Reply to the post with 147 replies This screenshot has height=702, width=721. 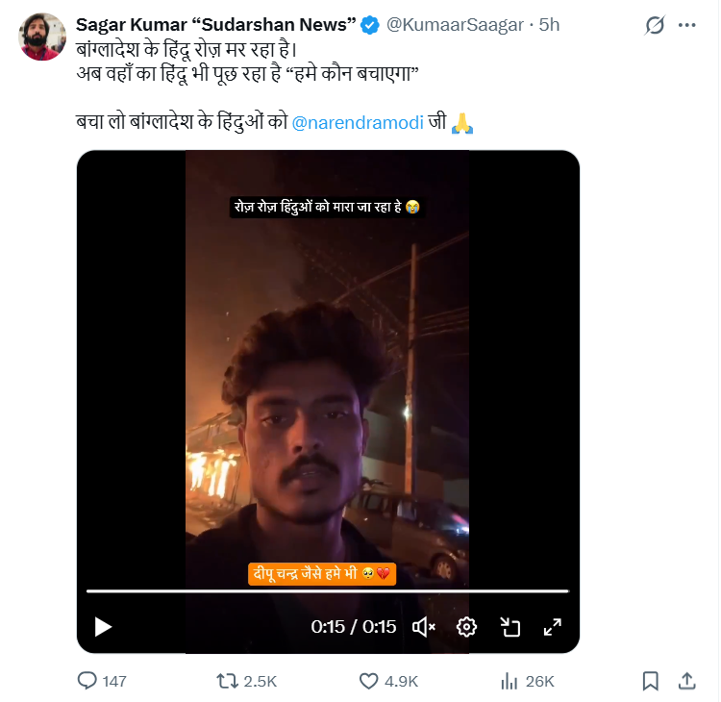click(x=87, y=681)
